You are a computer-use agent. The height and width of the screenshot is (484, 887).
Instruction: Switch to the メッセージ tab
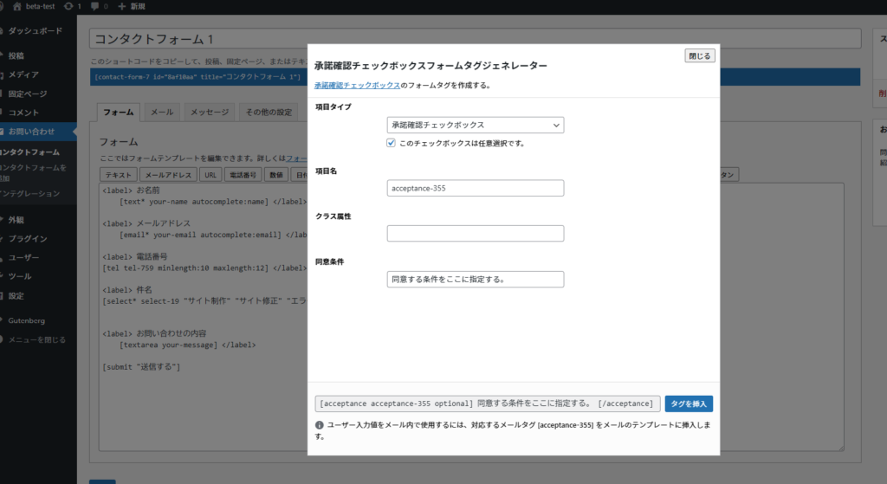pyautogui.click(x=209, y=113)
